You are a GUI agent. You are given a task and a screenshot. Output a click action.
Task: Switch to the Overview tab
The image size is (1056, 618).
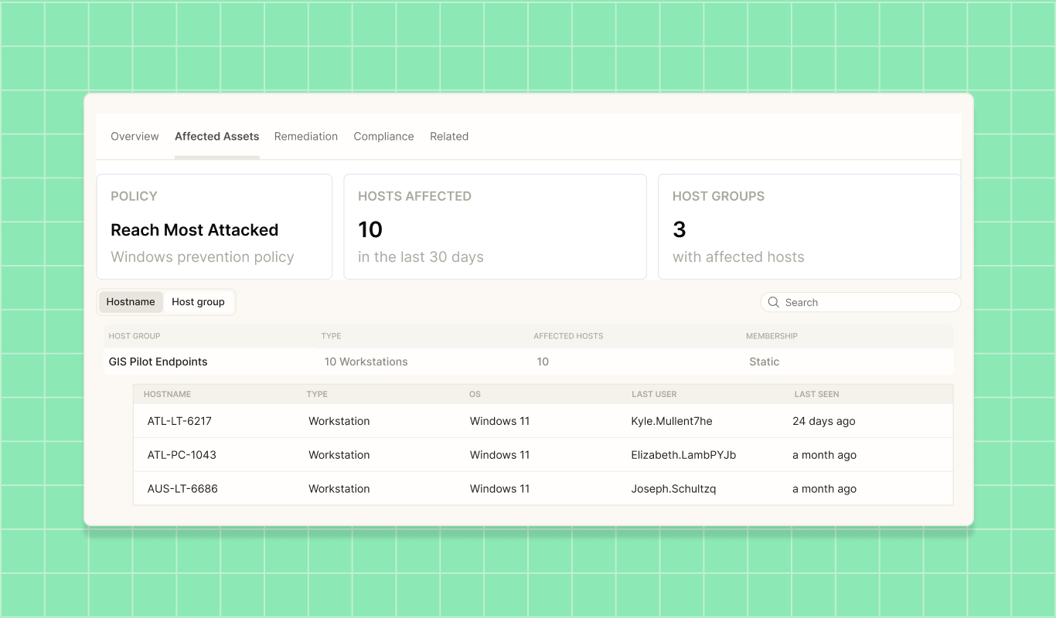tap(135, 136)
